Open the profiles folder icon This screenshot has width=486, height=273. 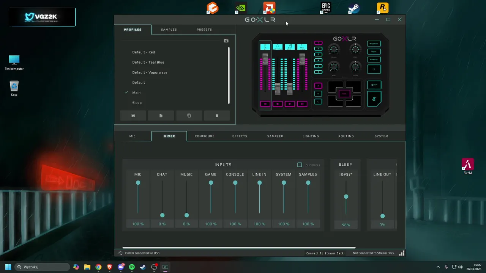226,41
